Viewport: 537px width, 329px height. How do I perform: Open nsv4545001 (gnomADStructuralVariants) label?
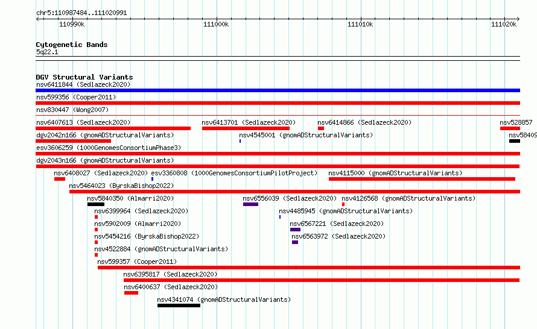(x=306, y=135)
